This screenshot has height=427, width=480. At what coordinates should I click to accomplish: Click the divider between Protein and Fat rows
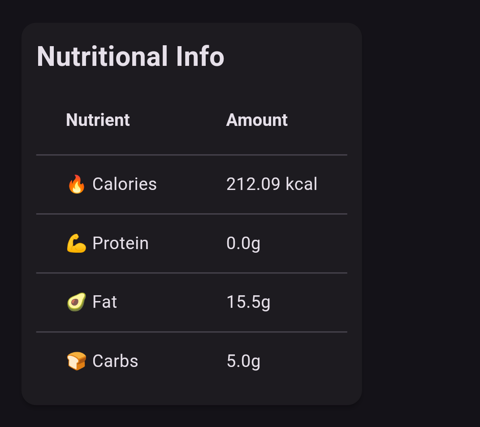coord(192,273)
